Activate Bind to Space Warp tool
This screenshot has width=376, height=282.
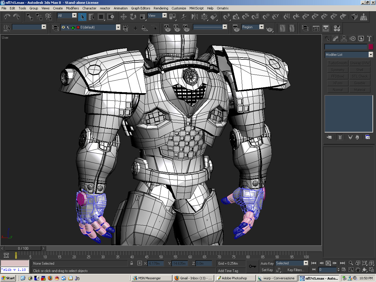pyautogui.click(x=48, y=17)
